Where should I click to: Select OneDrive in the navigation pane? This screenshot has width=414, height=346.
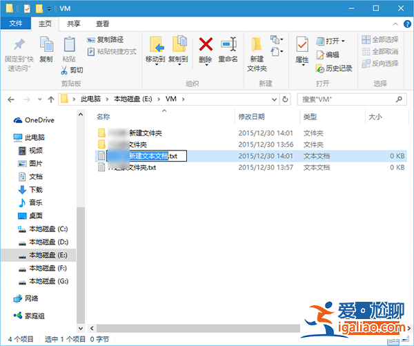pyautogui.click(x=34, y=120)
